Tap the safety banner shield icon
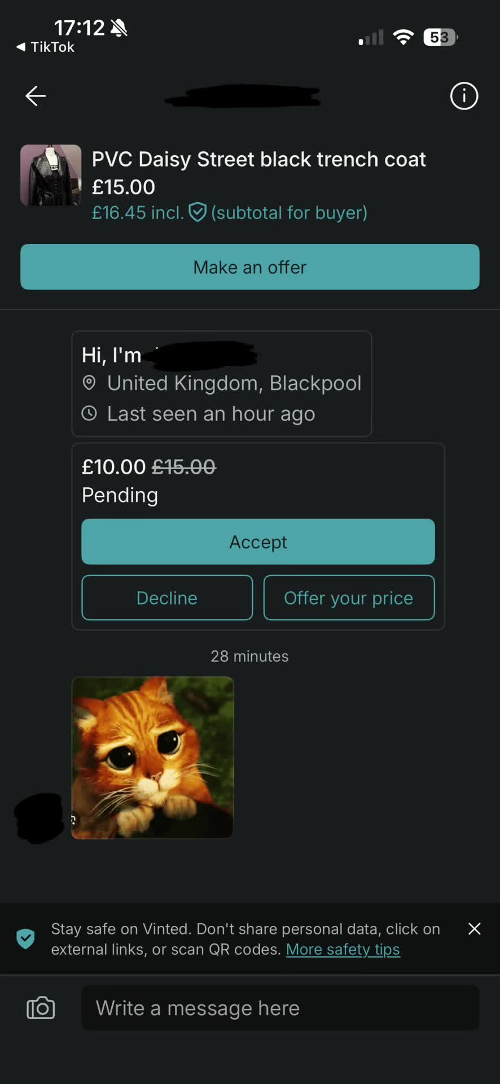 coord(25,938)
